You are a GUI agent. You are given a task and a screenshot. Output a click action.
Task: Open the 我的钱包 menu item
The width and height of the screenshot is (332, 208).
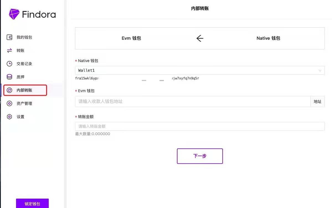(24, 37)
